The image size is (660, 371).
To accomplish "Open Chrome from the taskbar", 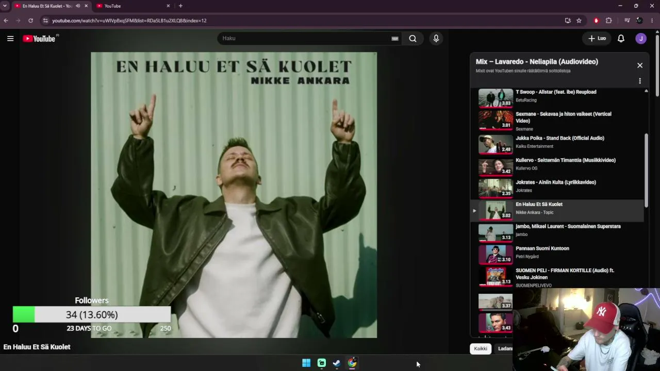I will [352, 363].
